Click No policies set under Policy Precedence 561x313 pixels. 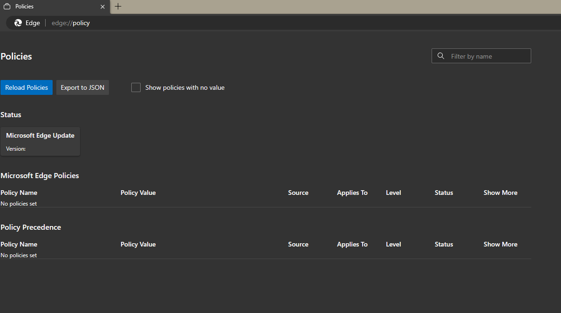[19, 255]
